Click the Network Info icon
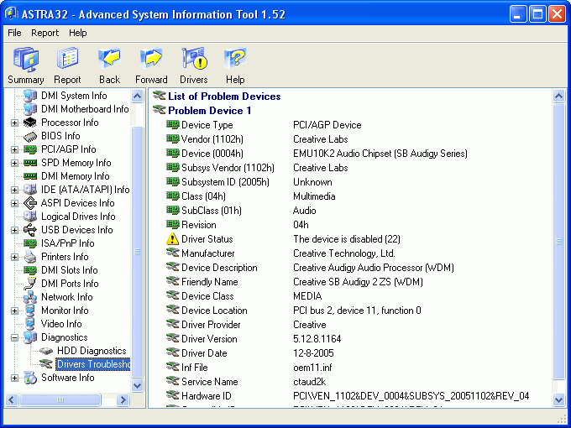Viewport: 571px width, 428px height. point(30,297)
